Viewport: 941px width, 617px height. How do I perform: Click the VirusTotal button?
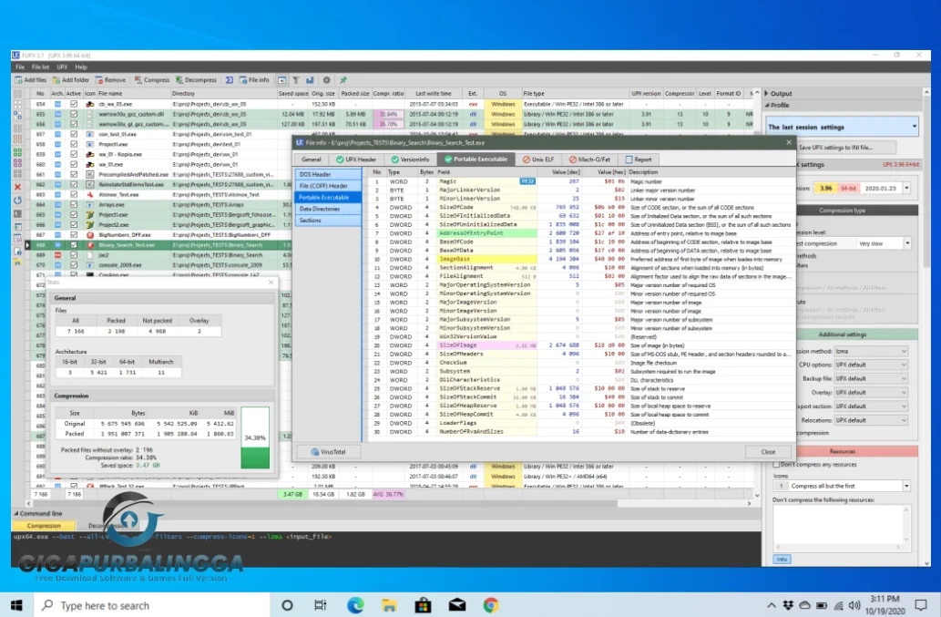click(x=328, y=452)
